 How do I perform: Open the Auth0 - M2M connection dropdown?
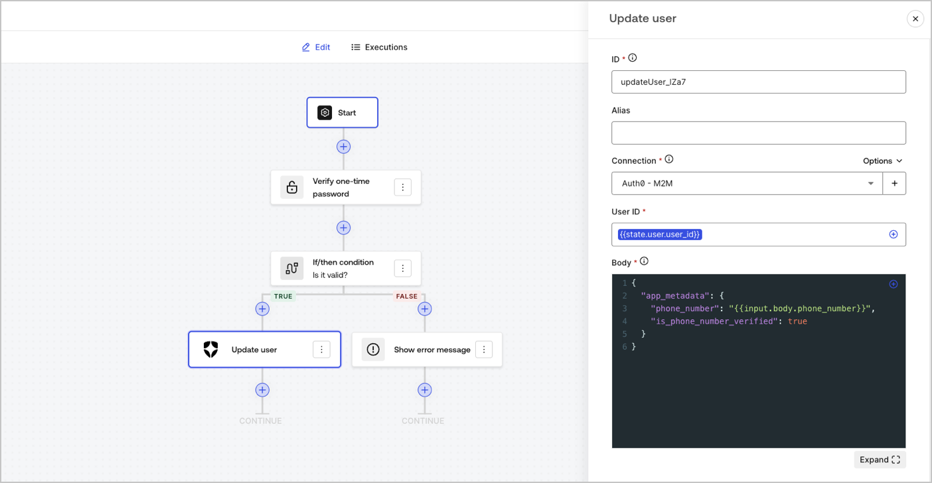tap(870, 183)
